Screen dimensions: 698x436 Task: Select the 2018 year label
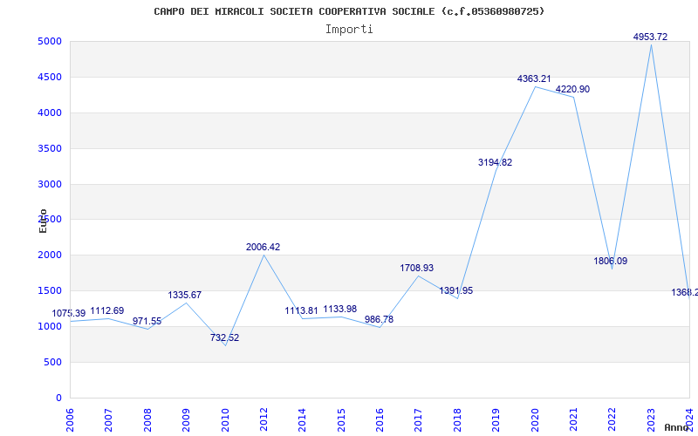pyautogui.click(x=457, y=420)
